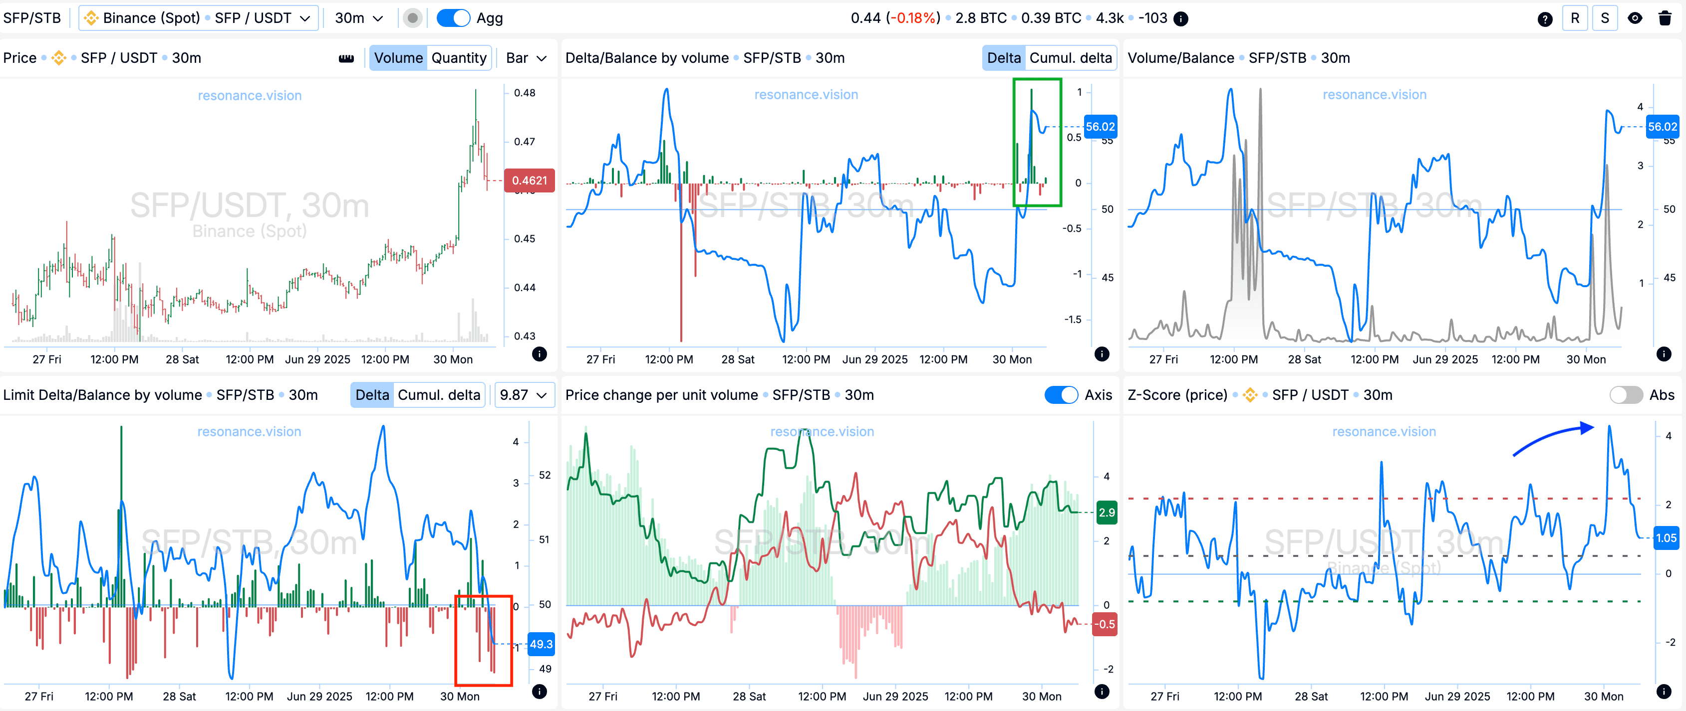The width and height of the screenshot is (1686, 711).
Task: Click info icon of Price chart
Action: [x=540, y=355]
